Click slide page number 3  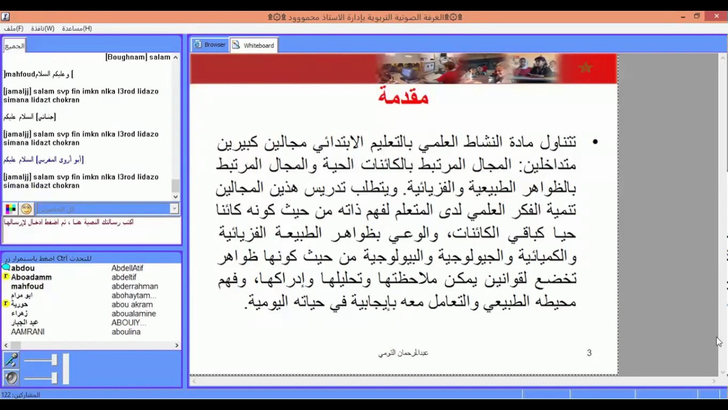pos(589,353)
